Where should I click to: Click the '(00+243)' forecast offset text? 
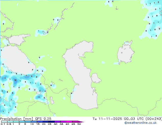154,119
